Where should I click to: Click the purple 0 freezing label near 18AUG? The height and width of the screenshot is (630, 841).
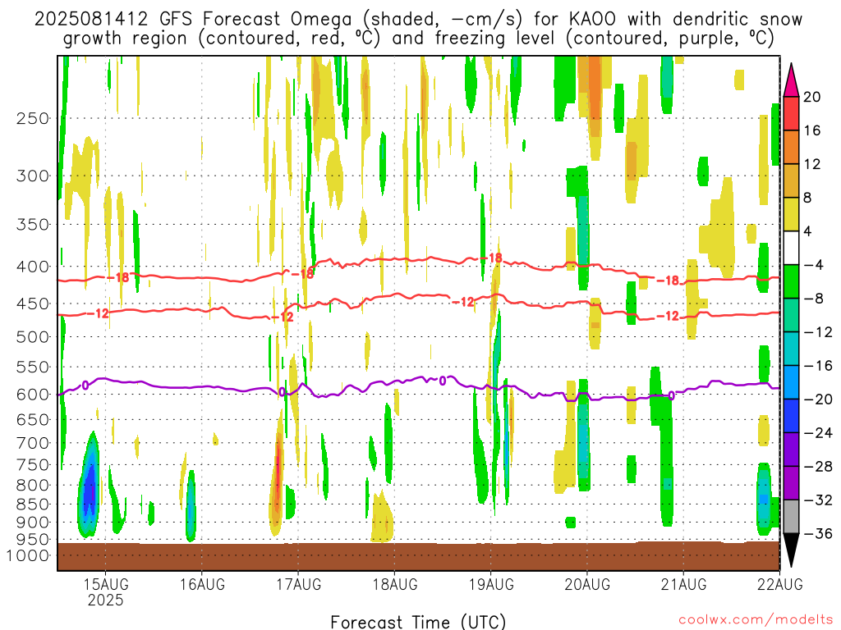click(443, 381)
